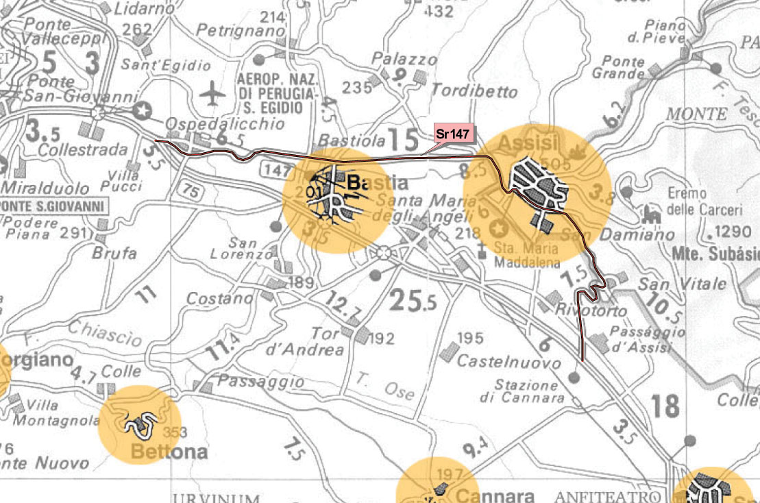The width and height of the screenshot is (760, 503).
Task: Select the Eremo delle Carceri chapel icon
Action: click(652, 214)
